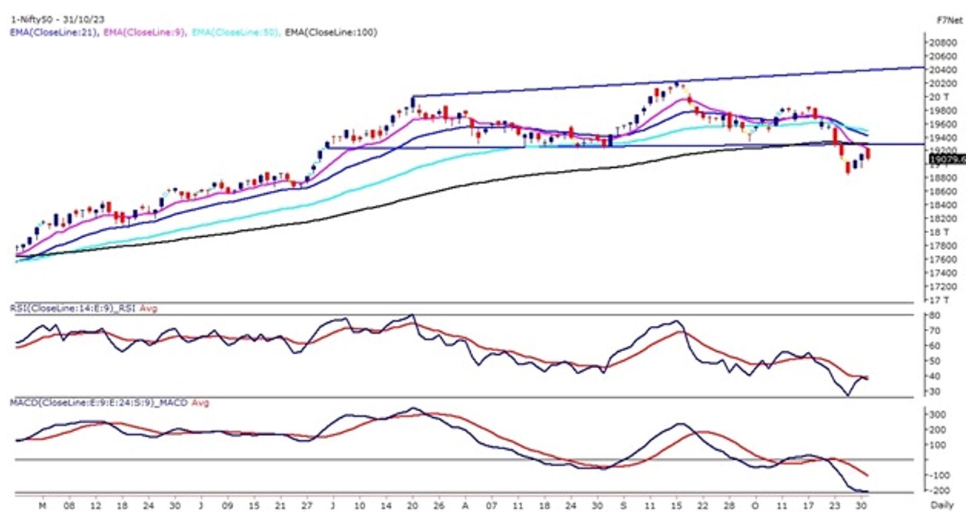Click the 17600 price axis label
This screenshot has width=979, height=519.
(945, 259)
